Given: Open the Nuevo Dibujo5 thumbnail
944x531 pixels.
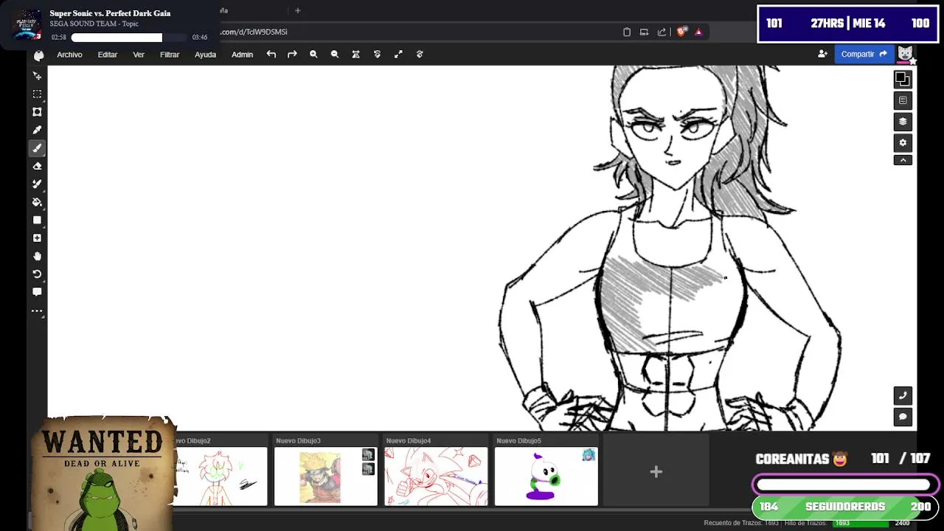Looking at the screenshot, I should [x=546, y=476].
